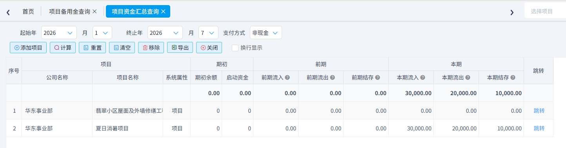Open the 终止年 2026 dropdown

tap(165, 33)
